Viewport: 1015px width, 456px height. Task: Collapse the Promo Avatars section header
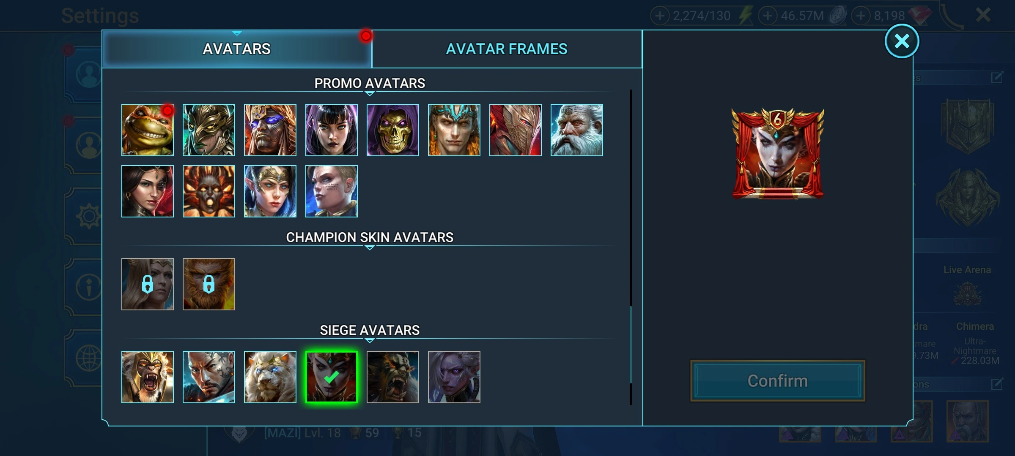[369, 84]
